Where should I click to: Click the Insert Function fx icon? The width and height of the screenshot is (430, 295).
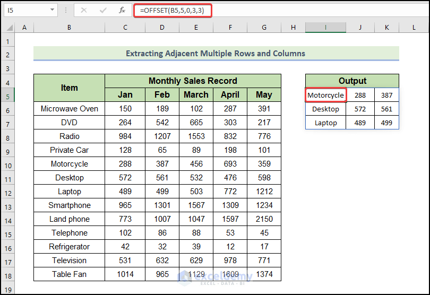(122, 10)
